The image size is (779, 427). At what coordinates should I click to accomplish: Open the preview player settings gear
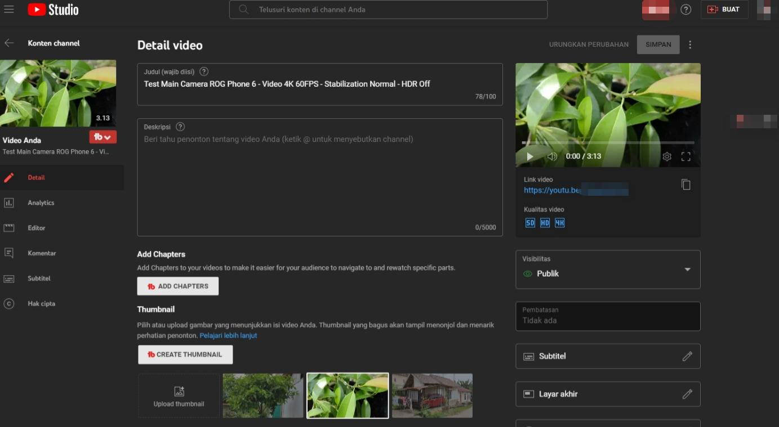tap(667, 156)
